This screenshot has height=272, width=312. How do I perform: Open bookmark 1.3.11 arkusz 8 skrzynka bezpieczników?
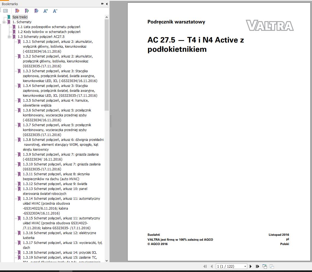click(56, 177)
